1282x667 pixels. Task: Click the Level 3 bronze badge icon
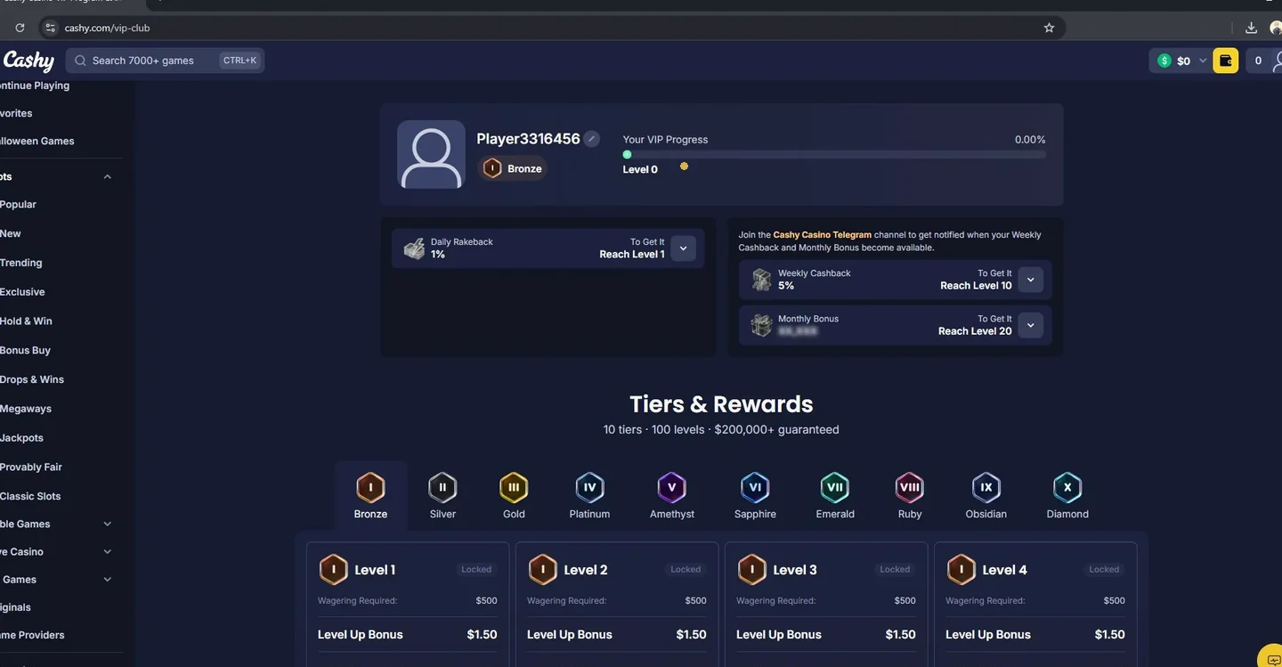(751, 570)
